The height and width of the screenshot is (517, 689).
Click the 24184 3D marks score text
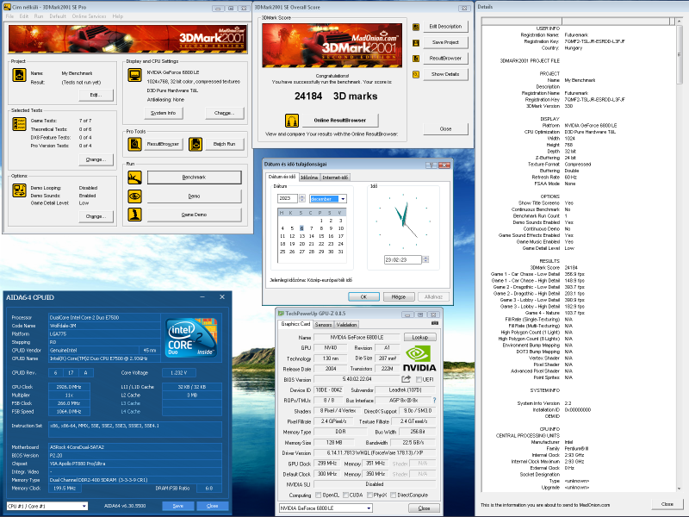(x=336, y=97)
